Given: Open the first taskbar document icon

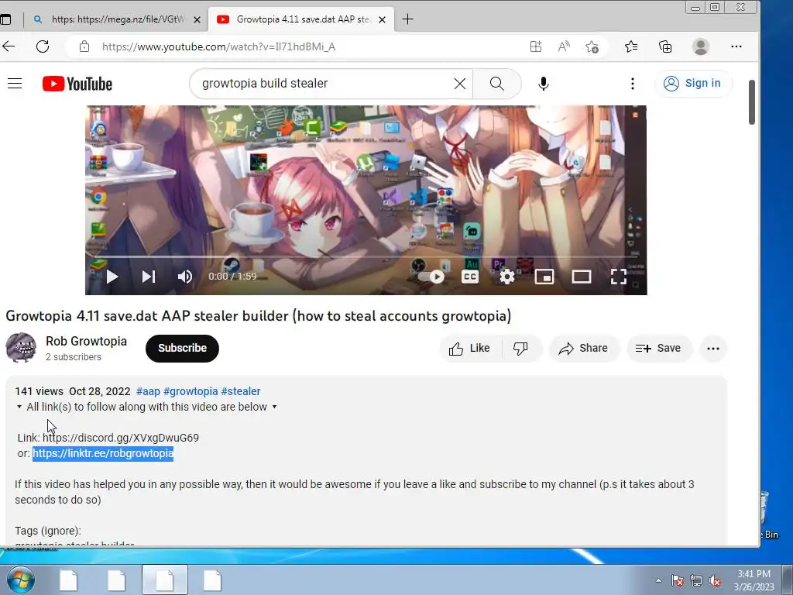Looking at the screenshot, I should (x=68, y=580).
